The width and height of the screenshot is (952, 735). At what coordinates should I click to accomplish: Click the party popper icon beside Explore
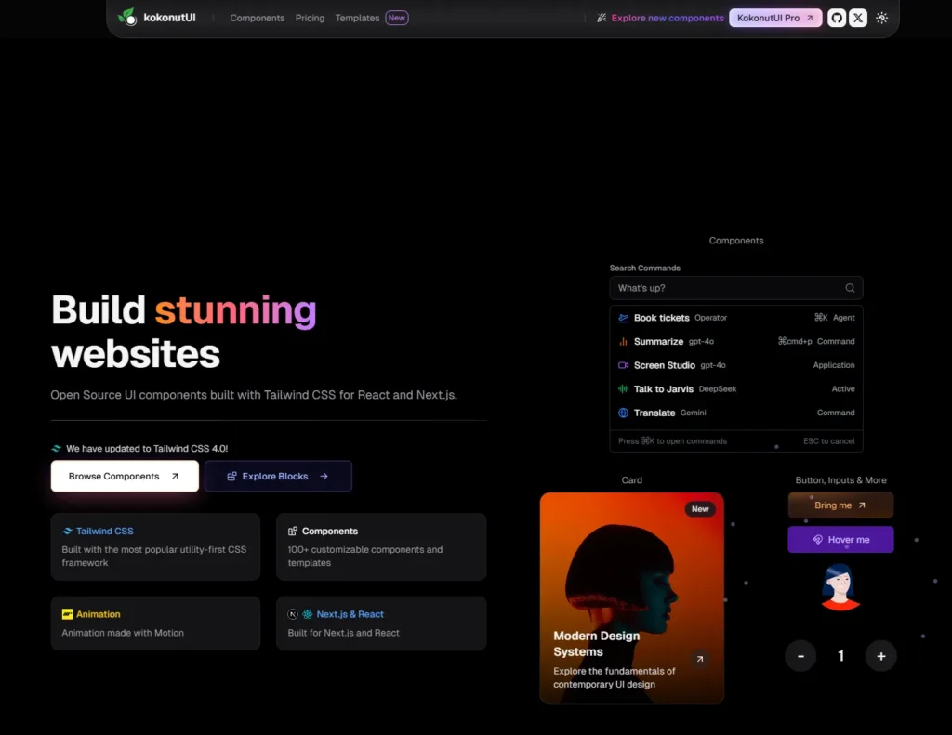[x=602, y=19]
